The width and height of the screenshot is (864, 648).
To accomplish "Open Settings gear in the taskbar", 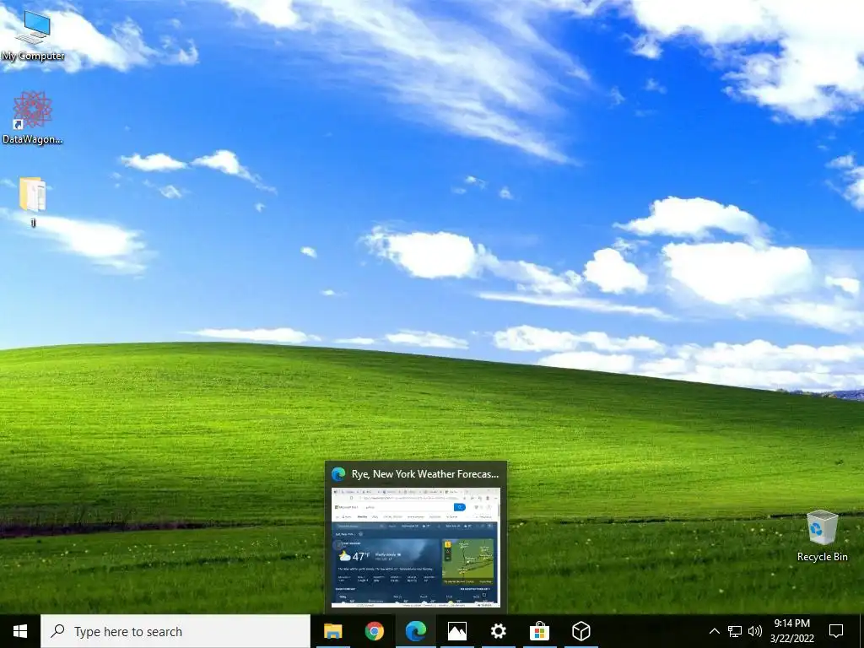I will (x=498, y=631).
